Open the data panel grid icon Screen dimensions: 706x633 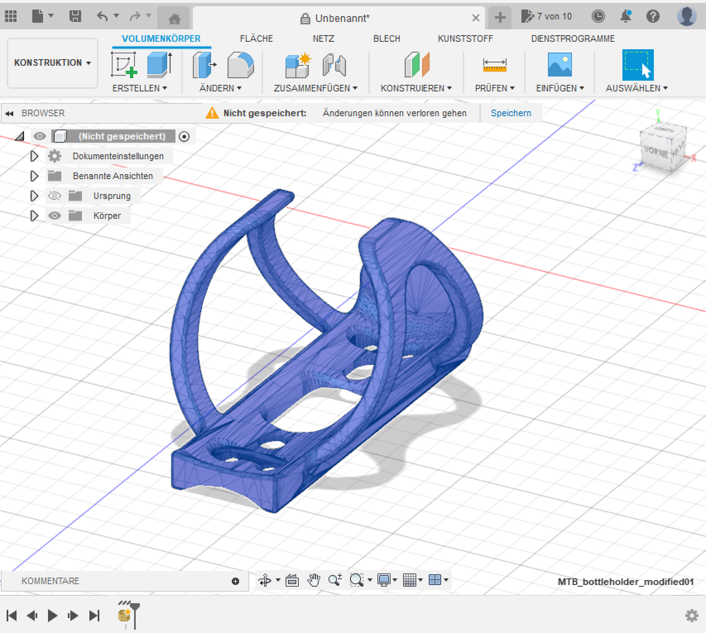[x=11, y=17]
